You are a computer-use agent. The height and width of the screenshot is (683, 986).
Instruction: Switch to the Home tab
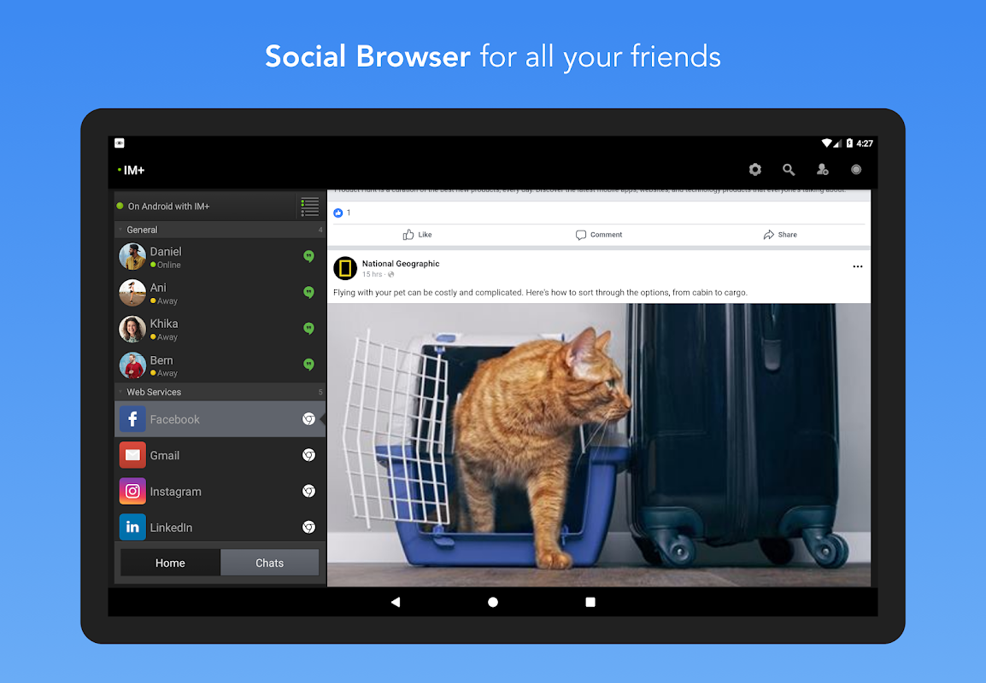coord(170,563)
